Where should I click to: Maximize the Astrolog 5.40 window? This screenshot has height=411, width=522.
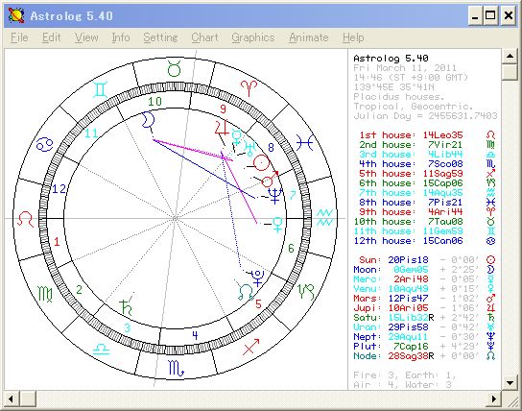(490, 15)
